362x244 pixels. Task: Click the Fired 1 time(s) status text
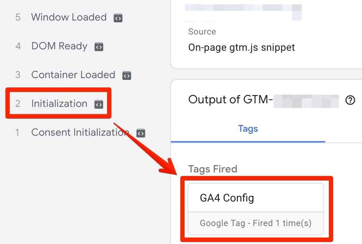255,223
